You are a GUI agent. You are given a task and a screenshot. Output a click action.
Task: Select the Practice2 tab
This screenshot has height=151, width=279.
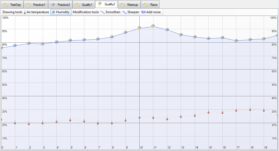click(60, 5)
